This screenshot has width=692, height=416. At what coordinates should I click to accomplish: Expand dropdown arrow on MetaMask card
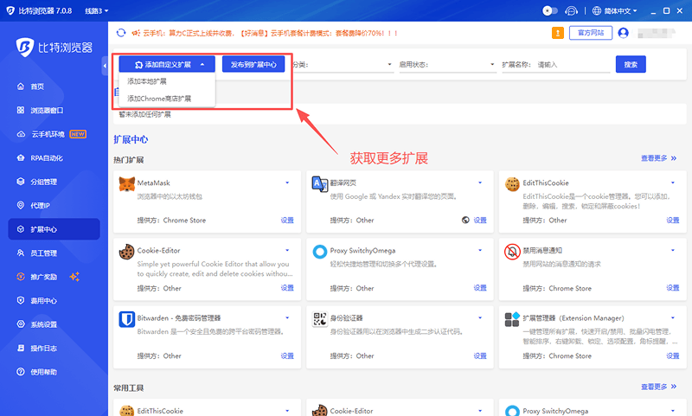[x=286, y=183]
